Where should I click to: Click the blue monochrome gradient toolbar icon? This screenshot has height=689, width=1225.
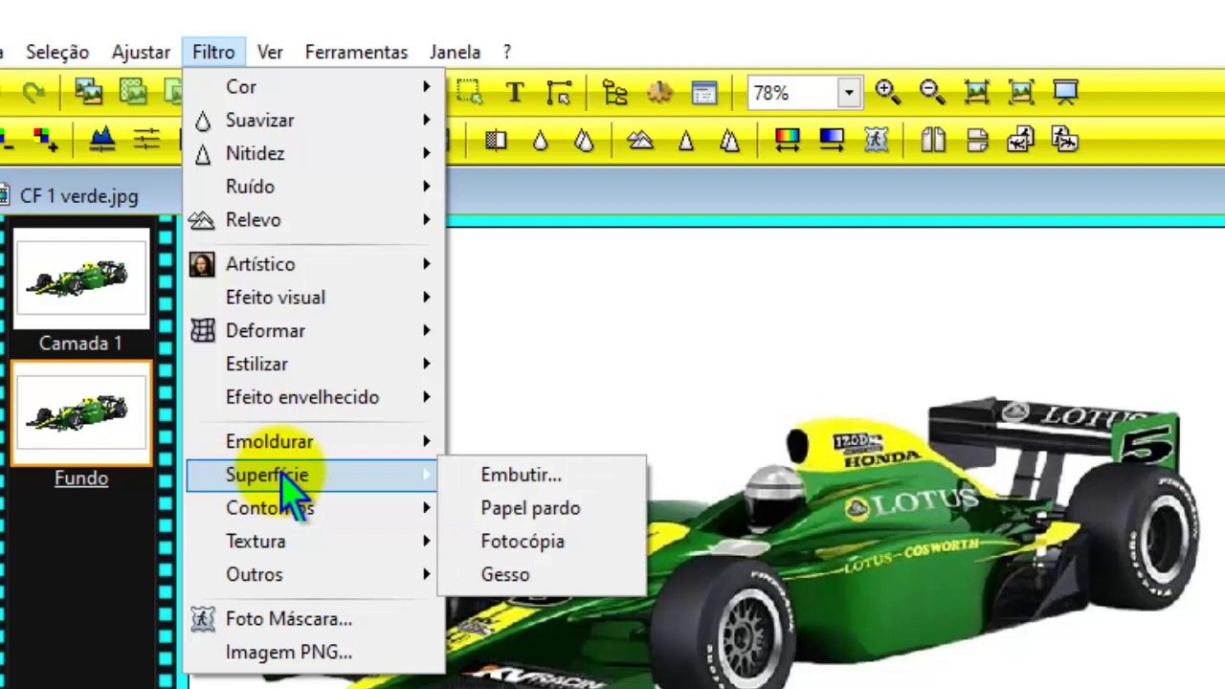pyautogui.click(x=832, y=141)
